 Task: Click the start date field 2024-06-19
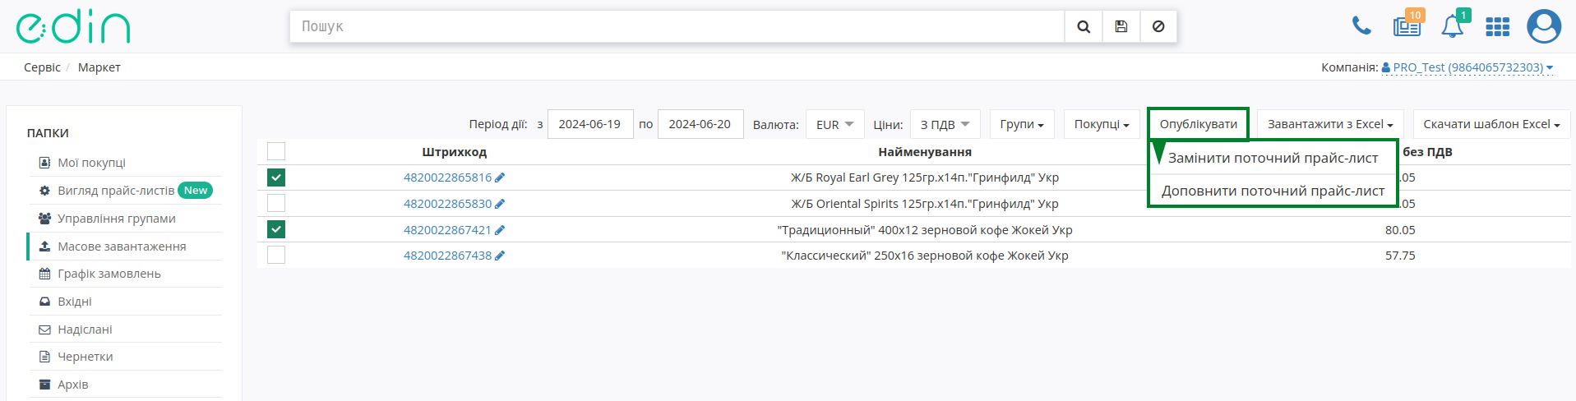coord(590,124)
